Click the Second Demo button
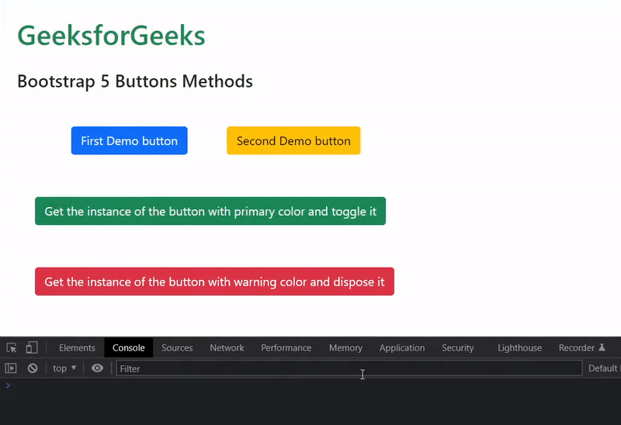The width and height of the screenshot is (621, 425). coord(293,140)
